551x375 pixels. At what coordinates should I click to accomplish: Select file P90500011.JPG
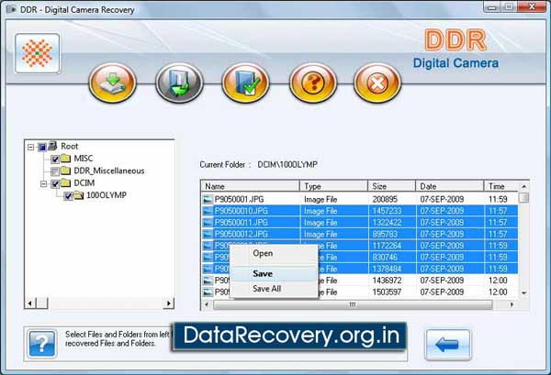point(241,223)
